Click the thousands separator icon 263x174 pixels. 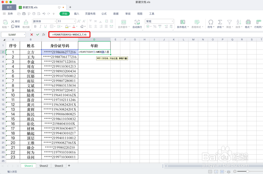[160, 27]
